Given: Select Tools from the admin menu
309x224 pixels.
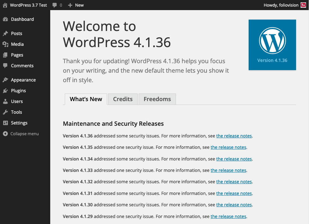Looking at the screenshot, I should (x=25, y=112).
